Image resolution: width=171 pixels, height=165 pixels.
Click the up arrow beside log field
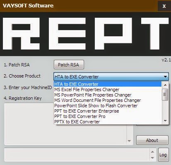coord(152,152)
